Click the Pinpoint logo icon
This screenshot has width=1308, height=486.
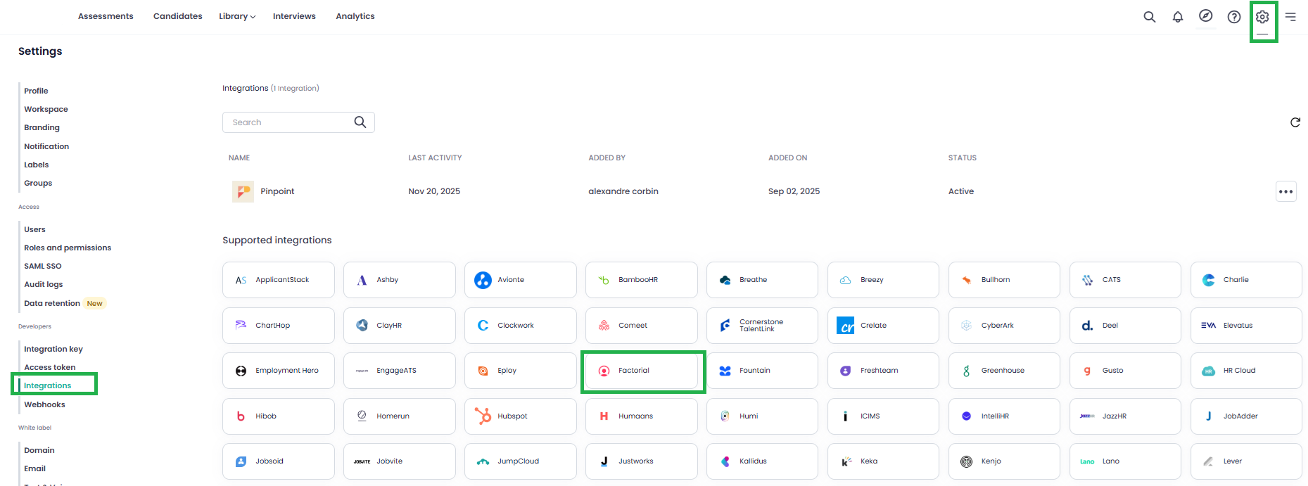point(243,191)
